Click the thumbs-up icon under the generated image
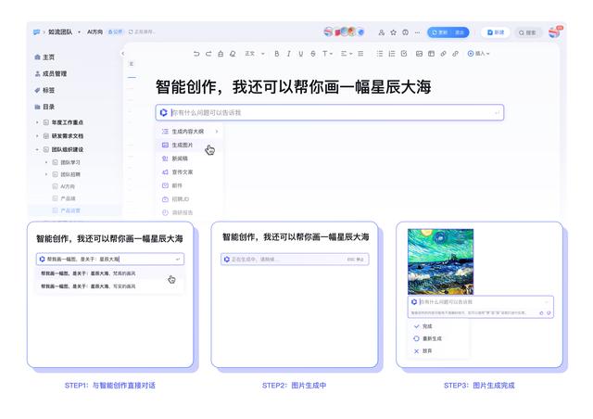The height and width of the screenshot is (419, 593). tap(541, 313)
